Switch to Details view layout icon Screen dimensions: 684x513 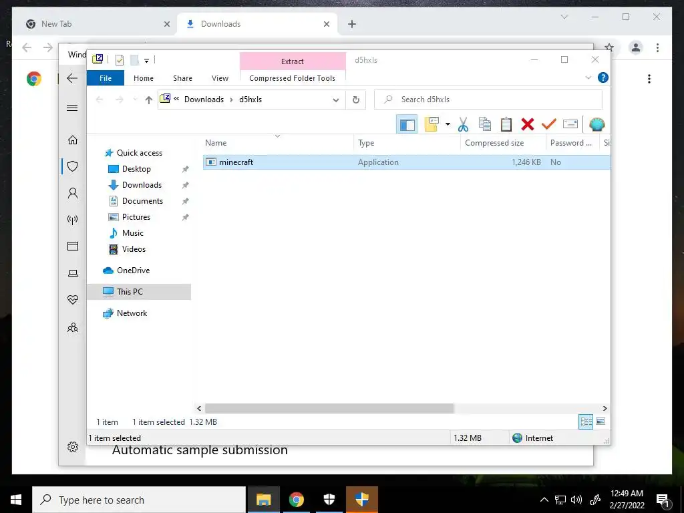(586, 421)
